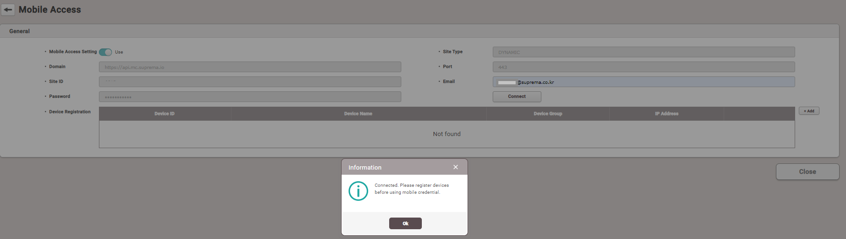
Task: Click the Password input field
Action: click(250, 97)
